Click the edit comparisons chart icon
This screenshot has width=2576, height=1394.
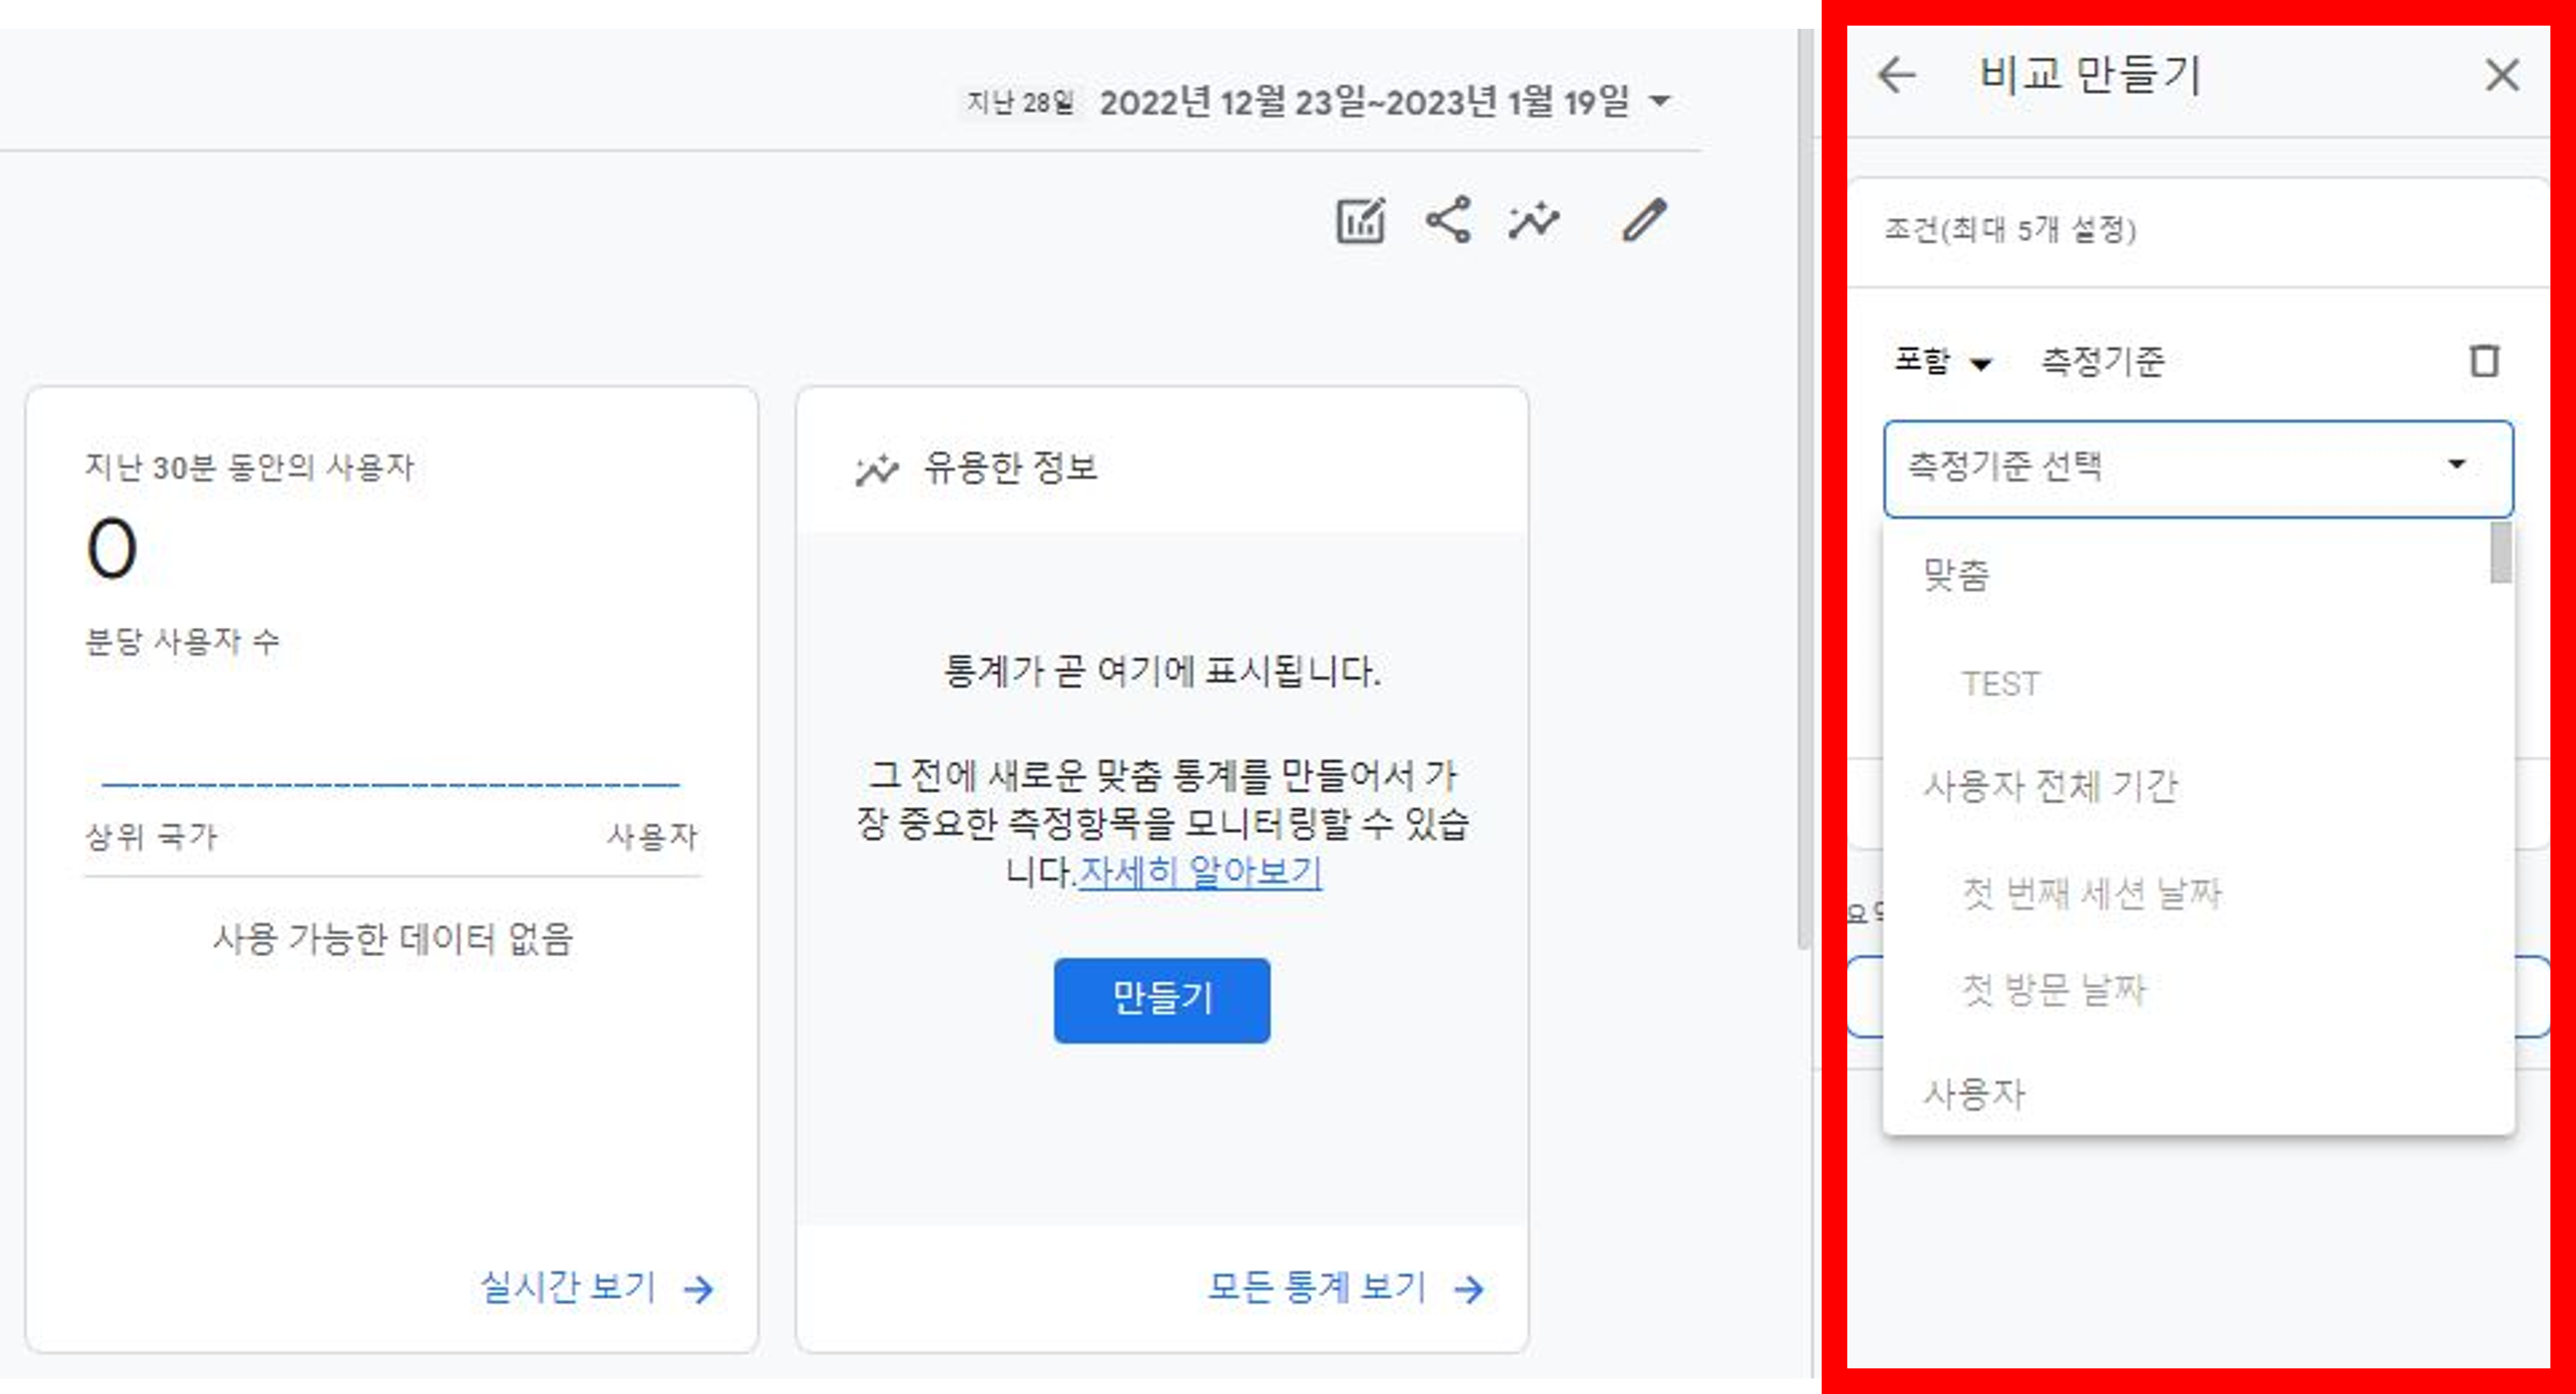point(1361,220)
